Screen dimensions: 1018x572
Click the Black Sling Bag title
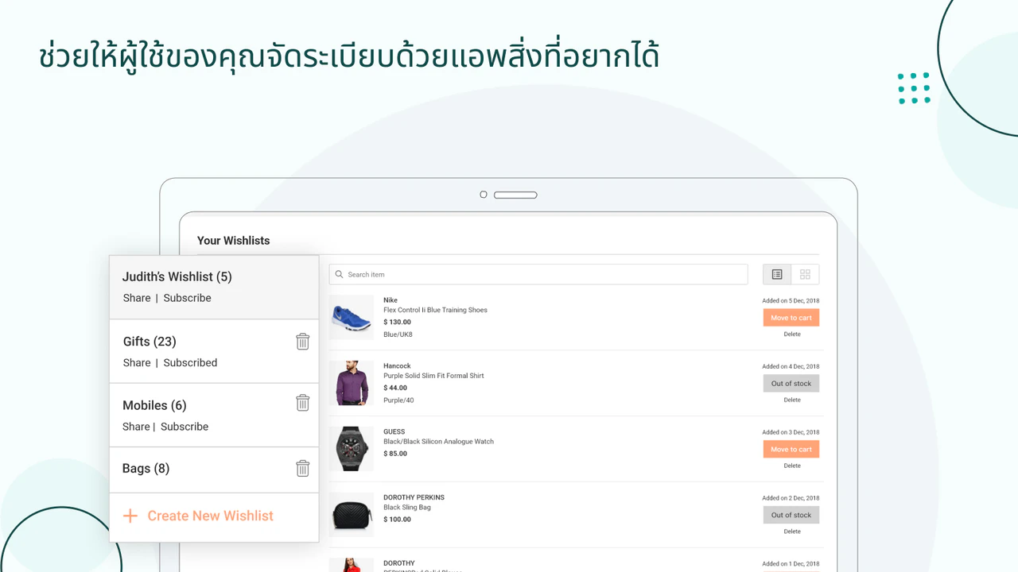pyautogui.click(x=406, y=508)
